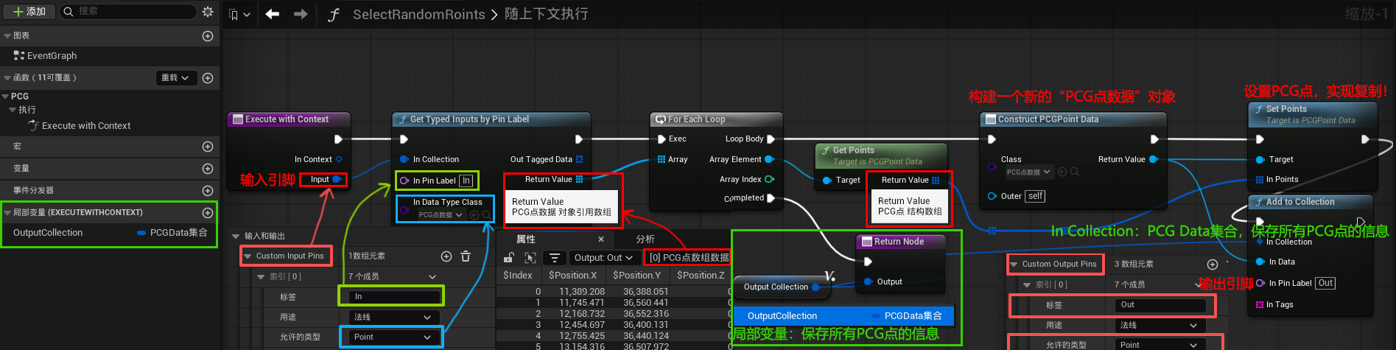Click the function f icon in the breadcrumb bar
Viewport: 1396px width, 350px height.
[x=334, y=15]
